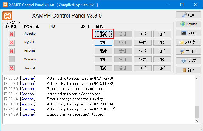This screenshot has width=203, height=131.
Task: Open ヘルプ with the question-mark icon
Action: pyautogui.click(x=188, y=61)
